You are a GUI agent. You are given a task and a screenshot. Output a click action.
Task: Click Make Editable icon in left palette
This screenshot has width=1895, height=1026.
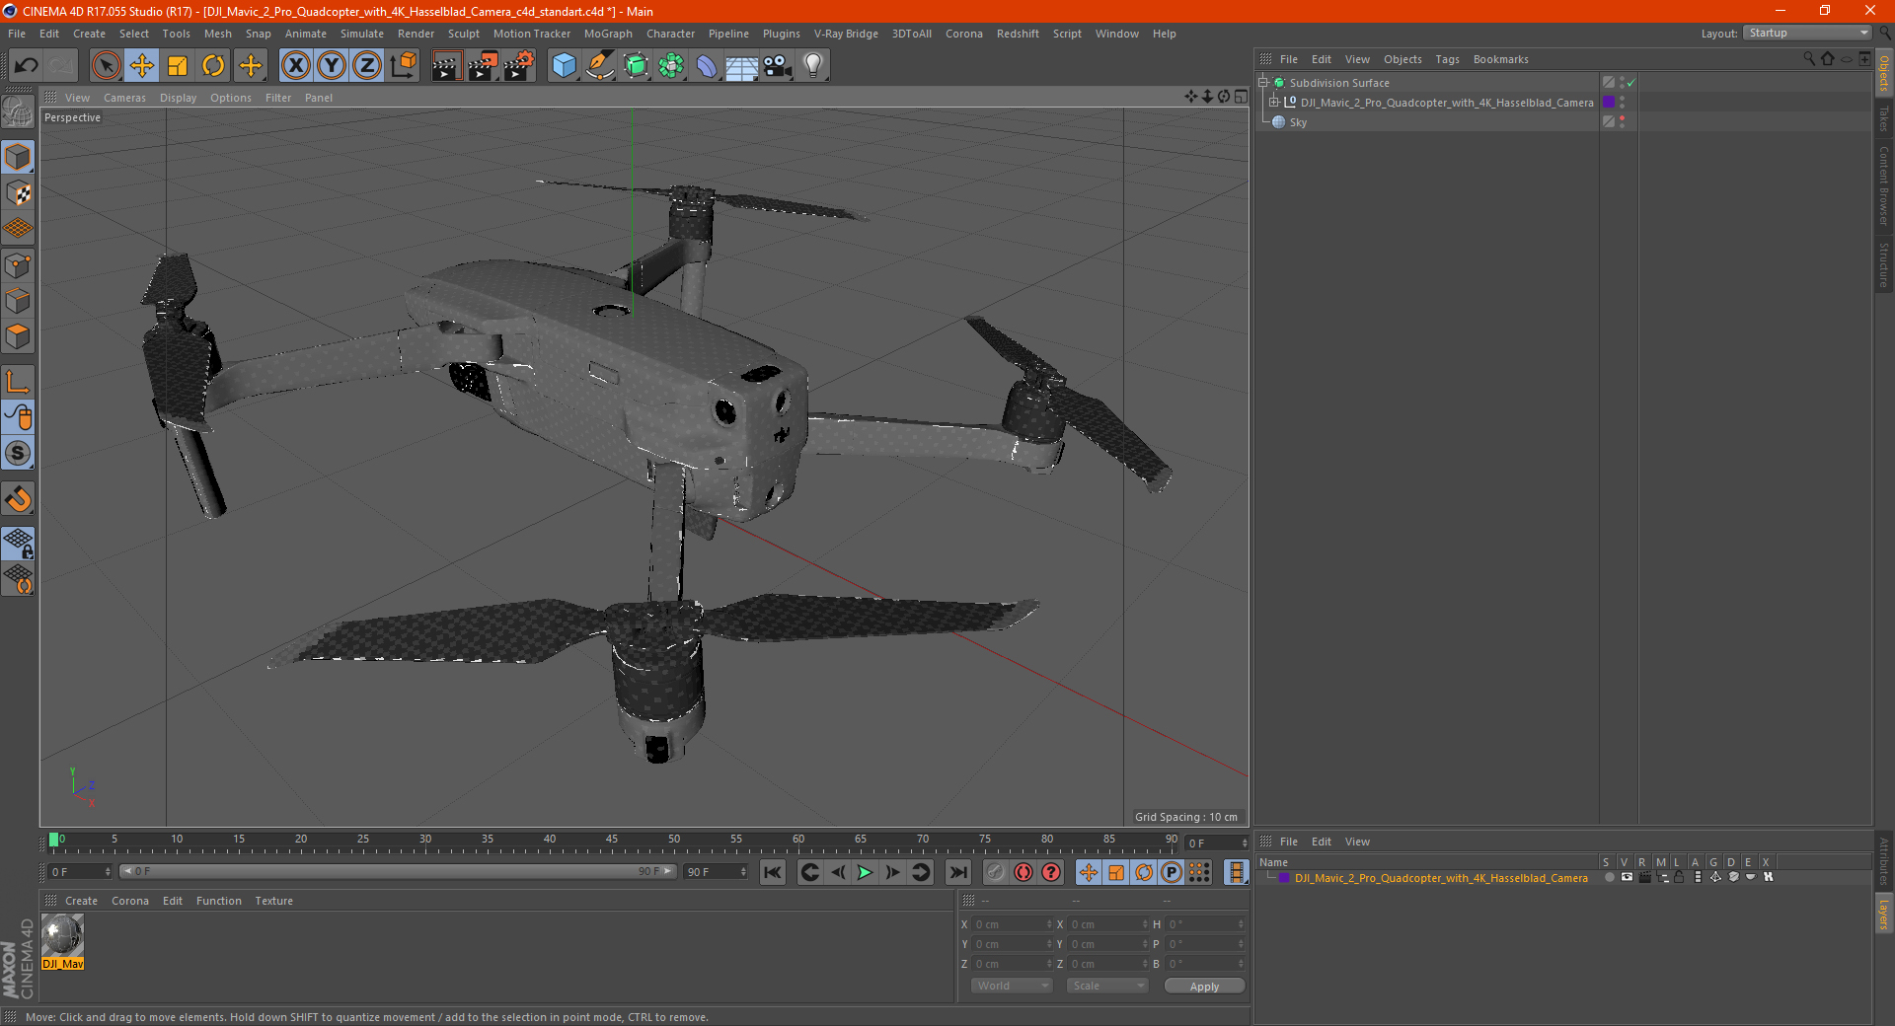pyautogui.click(x=18, y=112)
